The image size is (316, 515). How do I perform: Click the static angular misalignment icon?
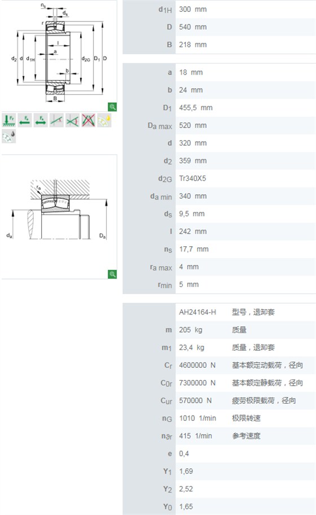point(56,120)
